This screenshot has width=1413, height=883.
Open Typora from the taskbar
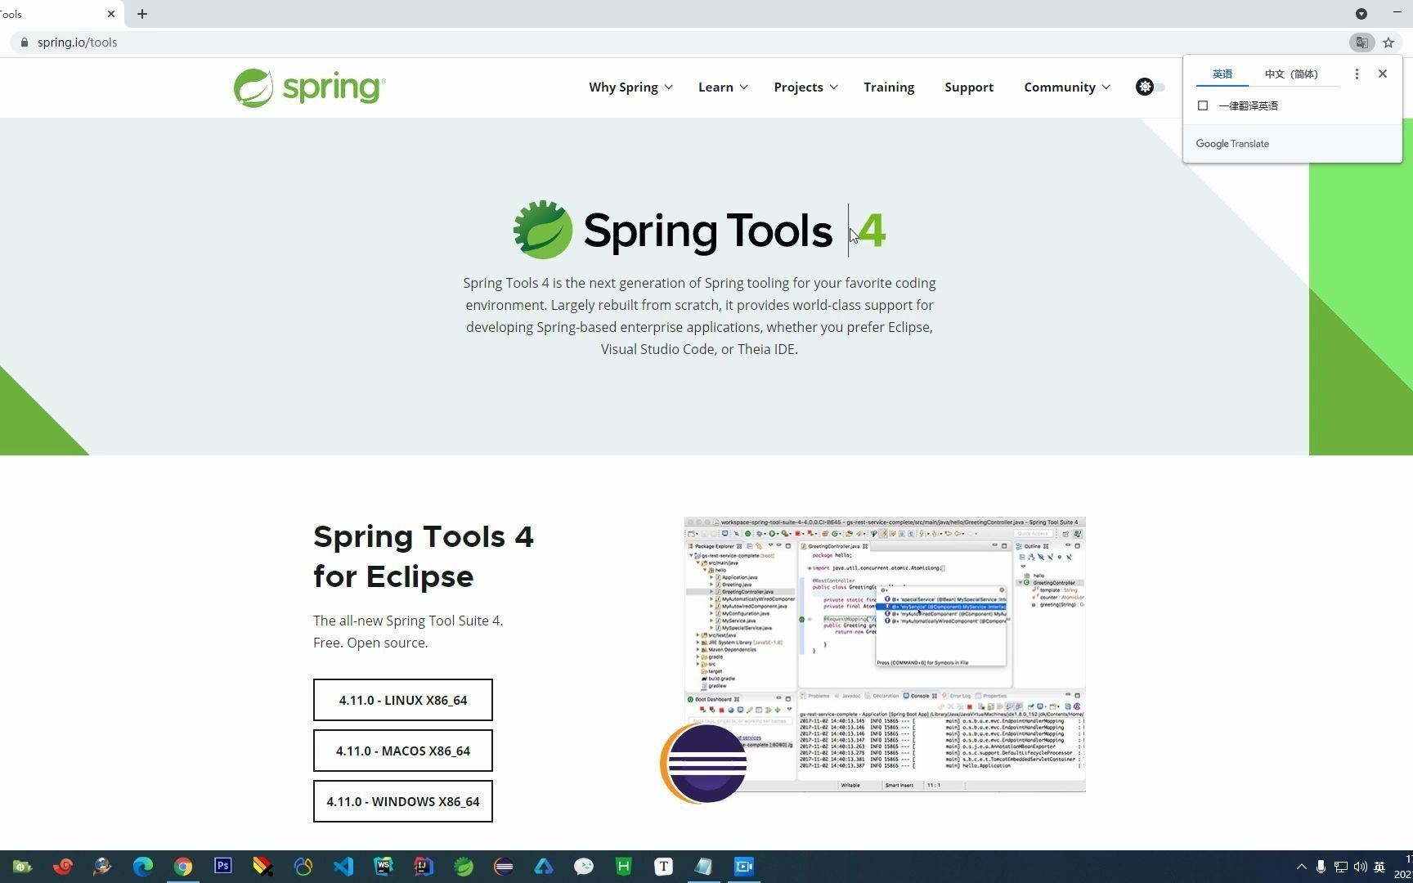(664, 867)
